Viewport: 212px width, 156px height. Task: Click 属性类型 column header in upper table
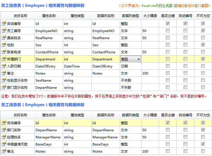(x=77, y=16)
